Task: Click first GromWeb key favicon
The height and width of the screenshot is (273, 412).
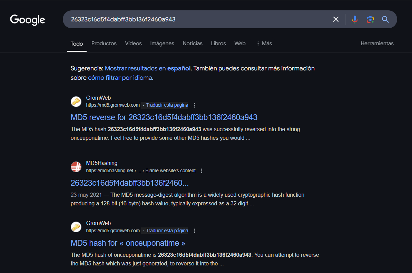Action: click(x=76, y=102)
